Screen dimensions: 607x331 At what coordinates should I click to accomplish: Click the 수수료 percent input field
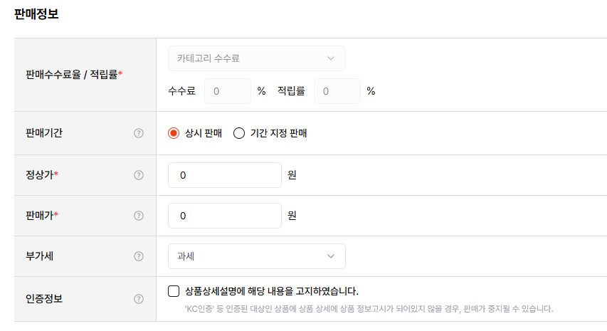point(228,91)
